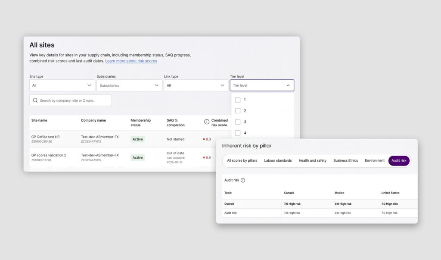Click Active badge for GP Coffee test HR
The width and height of the screenshot is (441, 260).
(x=137, y=139)
